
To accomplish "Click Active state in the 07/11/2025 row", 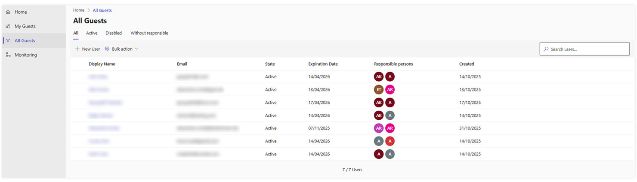I will (271, 128).
